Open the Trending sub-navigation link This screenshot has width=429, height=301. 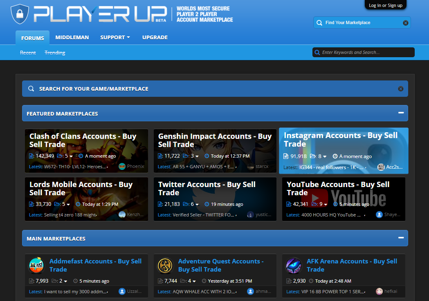tap(55, 52)
